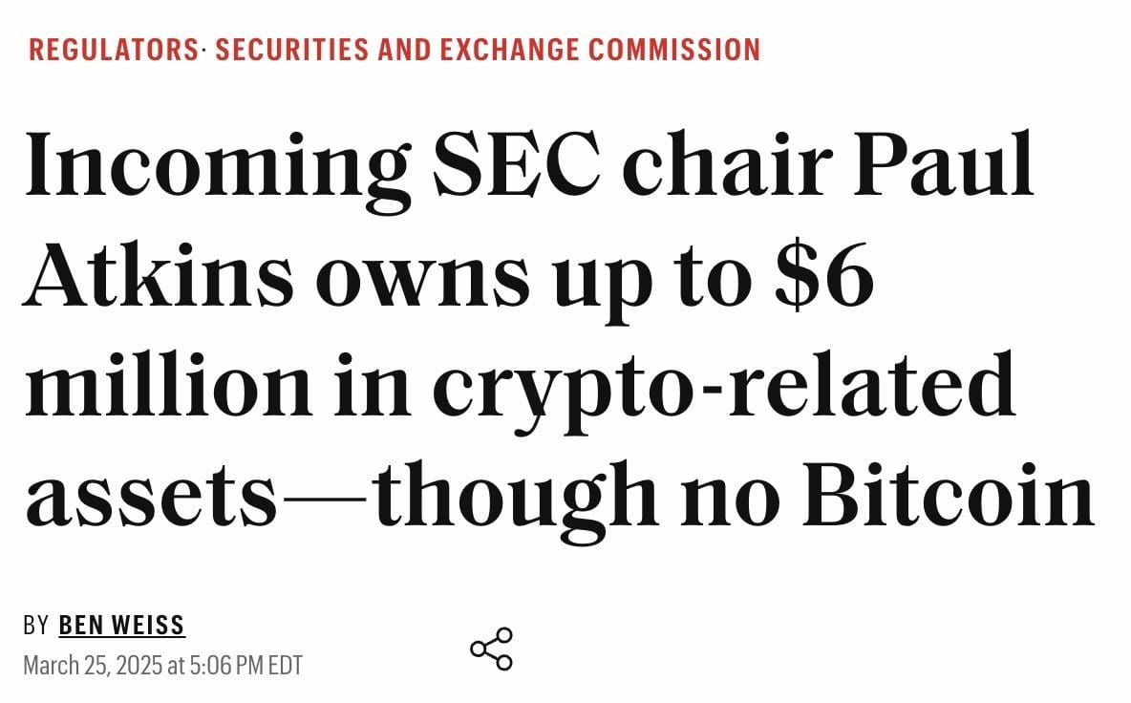This screenshot has height=703, width=1131.
Task: Click "crypto-related" in the headline
Action: click(x=723, y=393)
